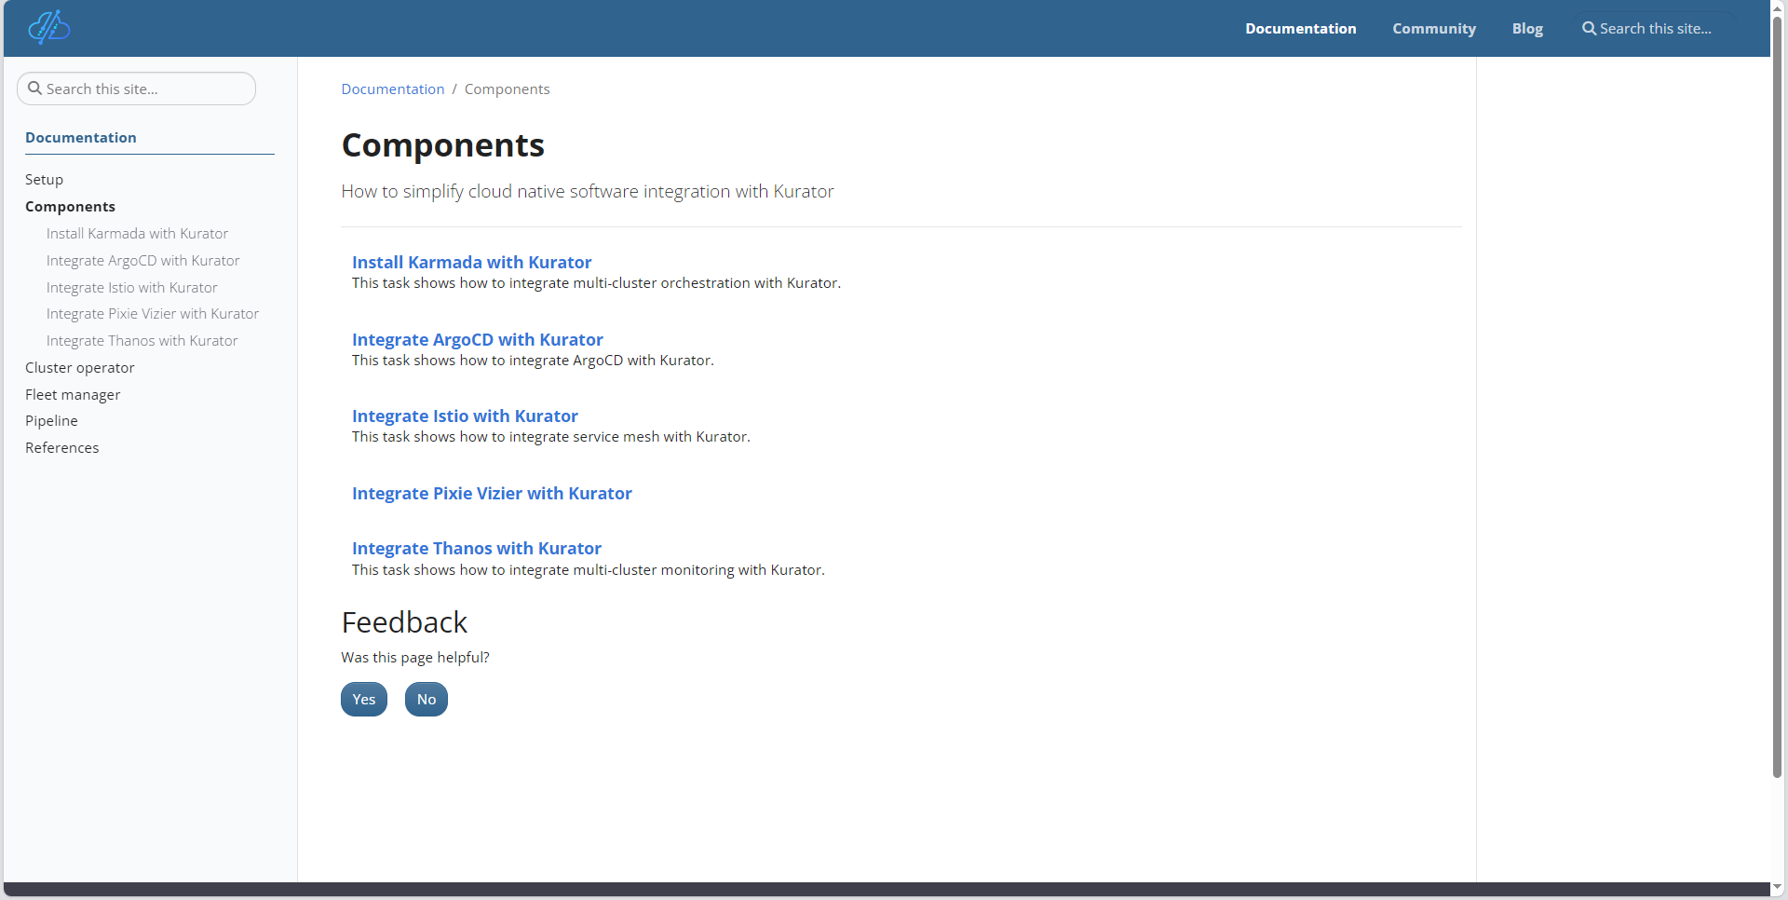Screen dimensions: 1788x900
Task: Click the Feedback heading
Action: pos(404,622)
